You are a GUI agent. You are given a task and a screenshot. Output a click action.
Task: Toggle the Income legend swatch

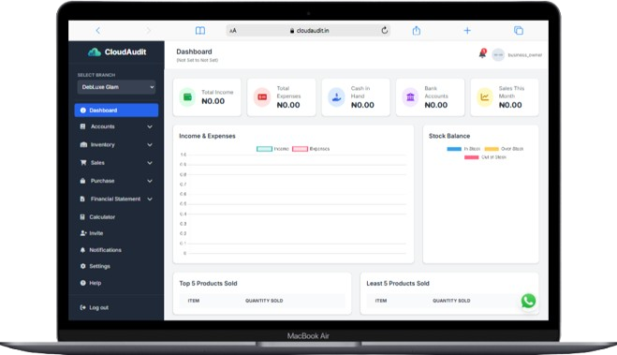coord(264,149)
